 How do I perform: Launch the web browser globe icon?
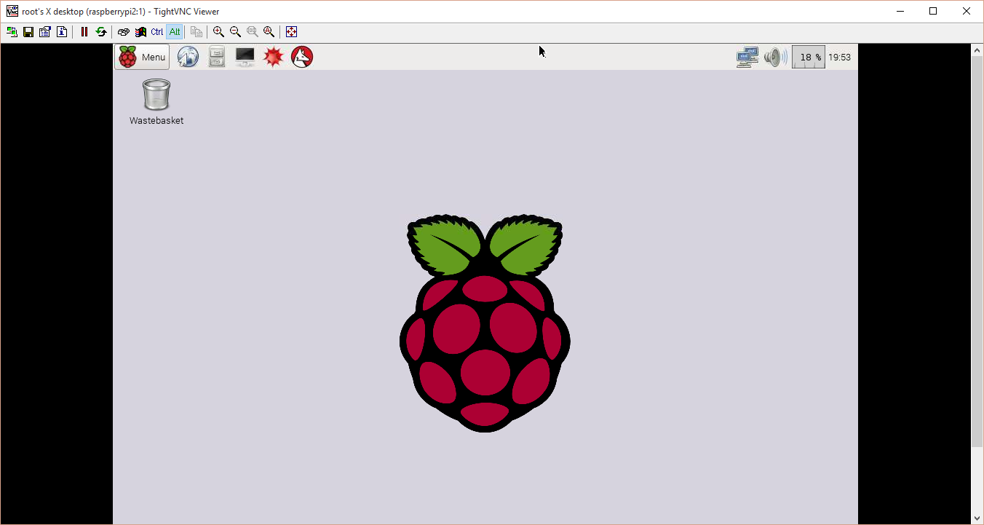(188, 57)
